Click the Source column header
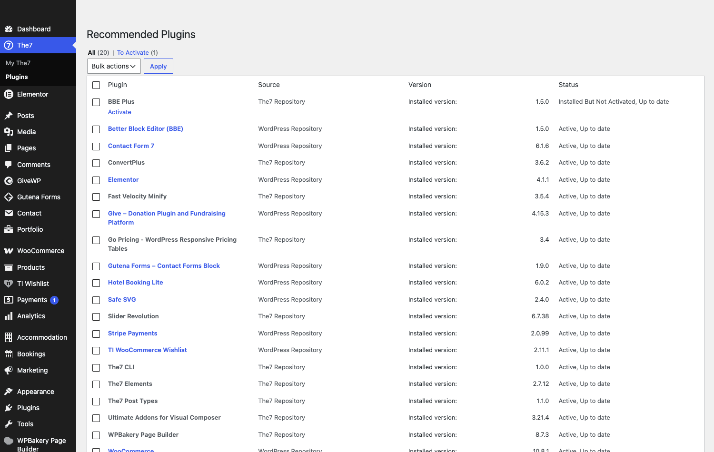 pos(269,85)
